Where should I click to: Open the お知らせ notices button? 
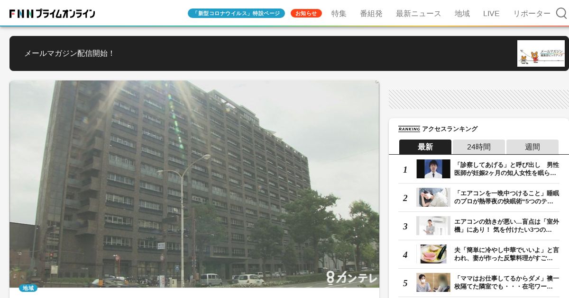[x=306, y=13]
